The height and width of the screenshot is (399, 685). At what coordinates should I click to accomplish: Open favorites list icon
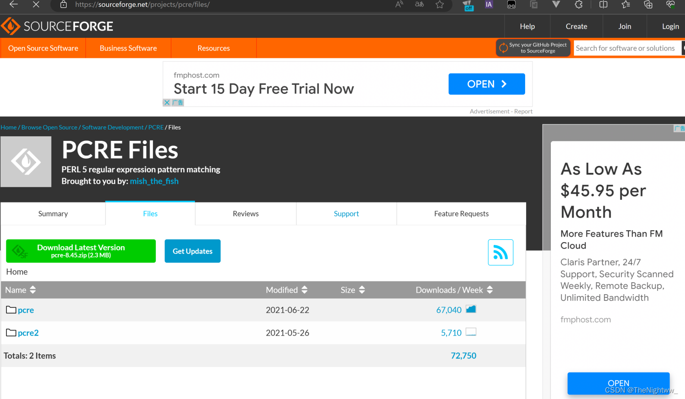pyautogui.click(x=626, y=5)
